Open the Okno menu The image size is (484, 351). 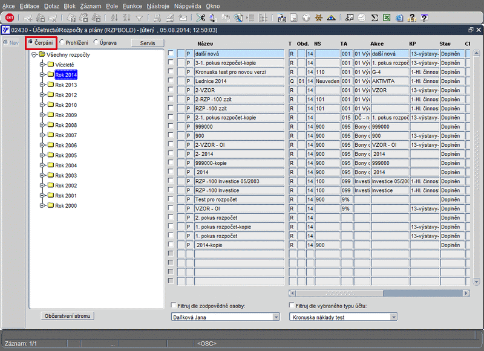point(213,6)
